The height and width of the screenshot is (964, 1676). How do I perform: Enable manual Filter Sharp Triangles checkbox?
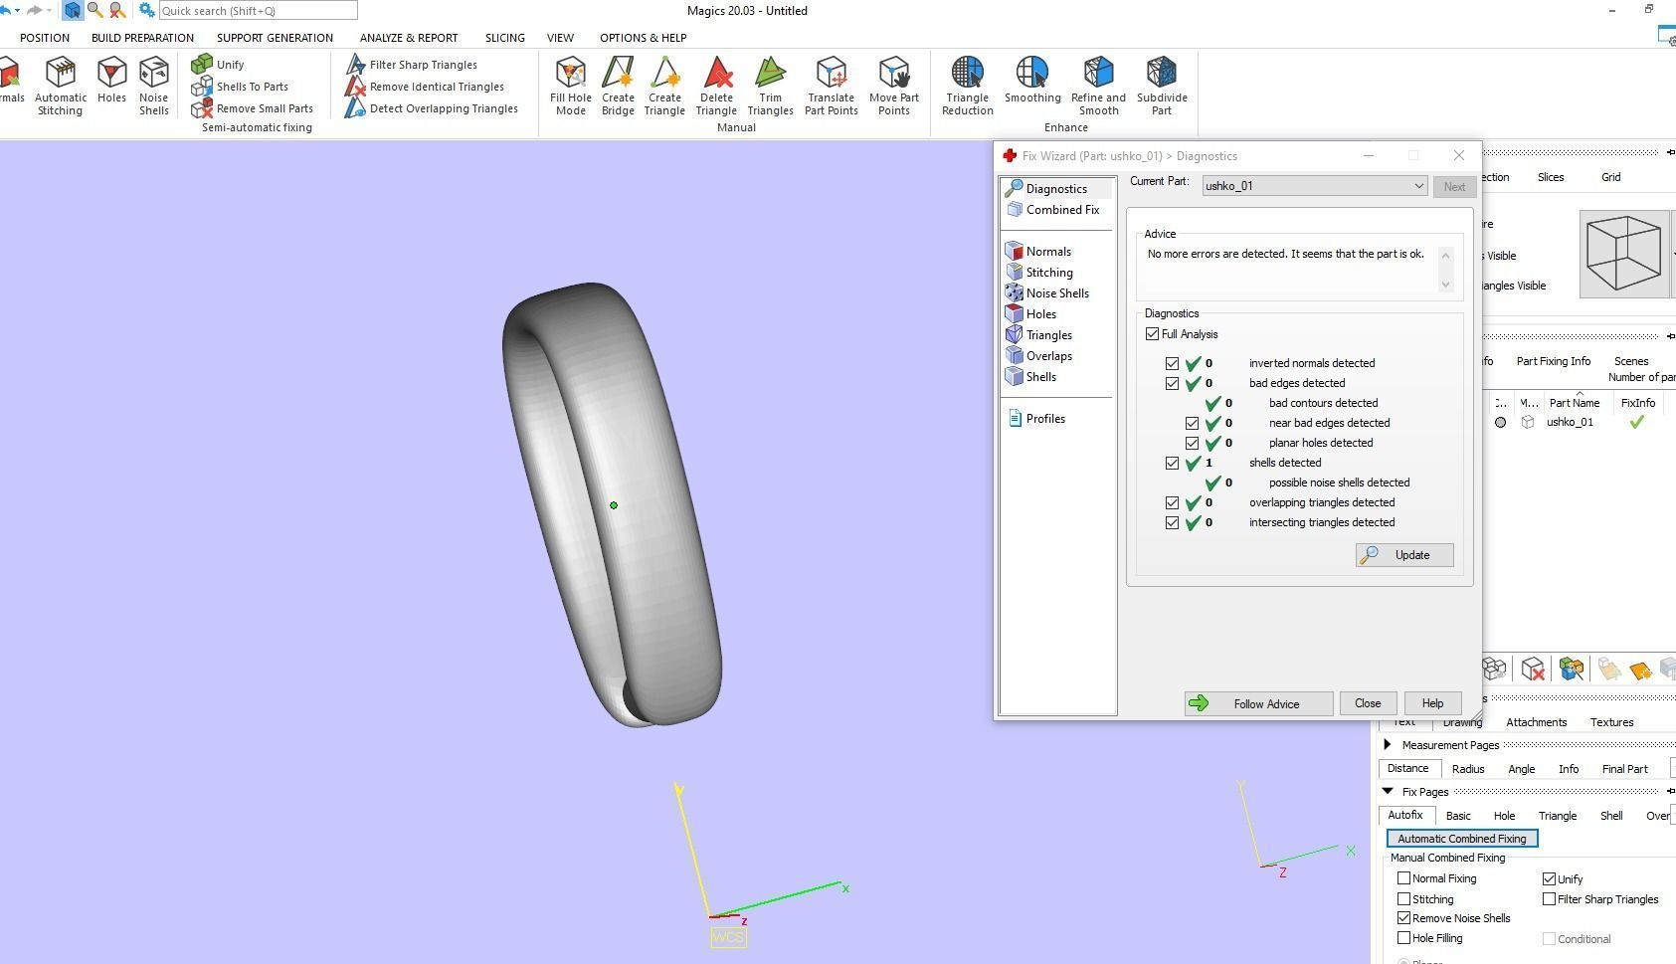1549,898
